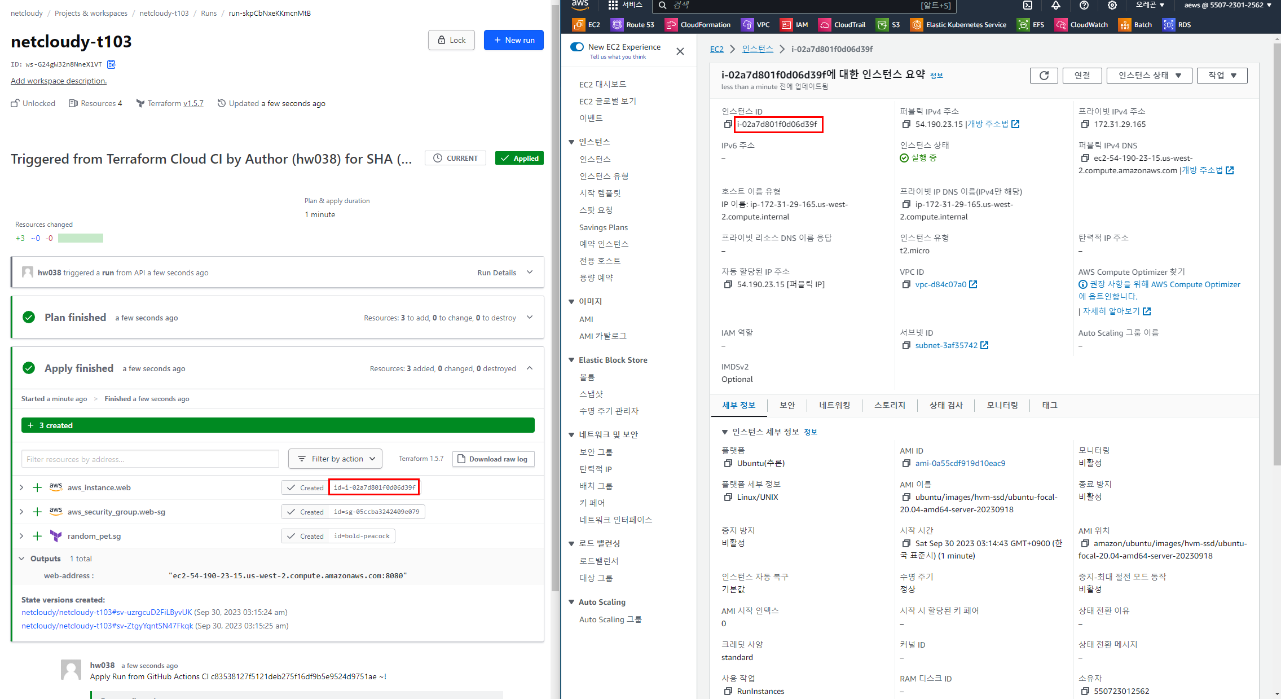
Task: Open the Filter by action dropdown
Action: coord(335,459)
